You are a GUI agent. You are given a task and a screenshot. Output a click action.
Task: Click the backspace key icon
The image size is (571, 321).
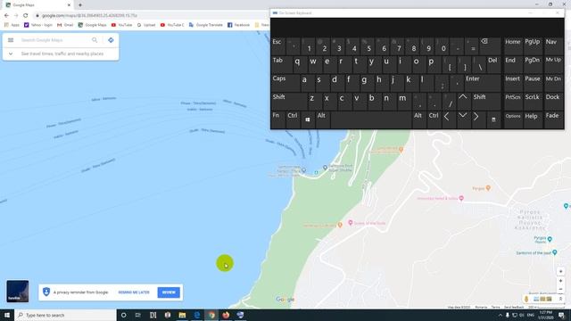[x=490, y=45]
